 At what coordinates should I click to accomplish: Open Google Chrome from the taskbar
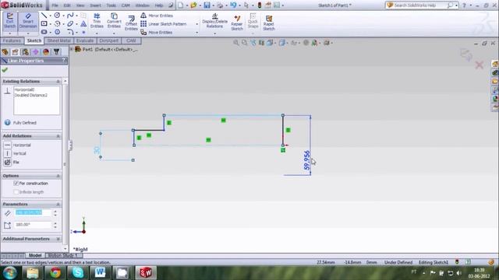[x=55, y=273]
